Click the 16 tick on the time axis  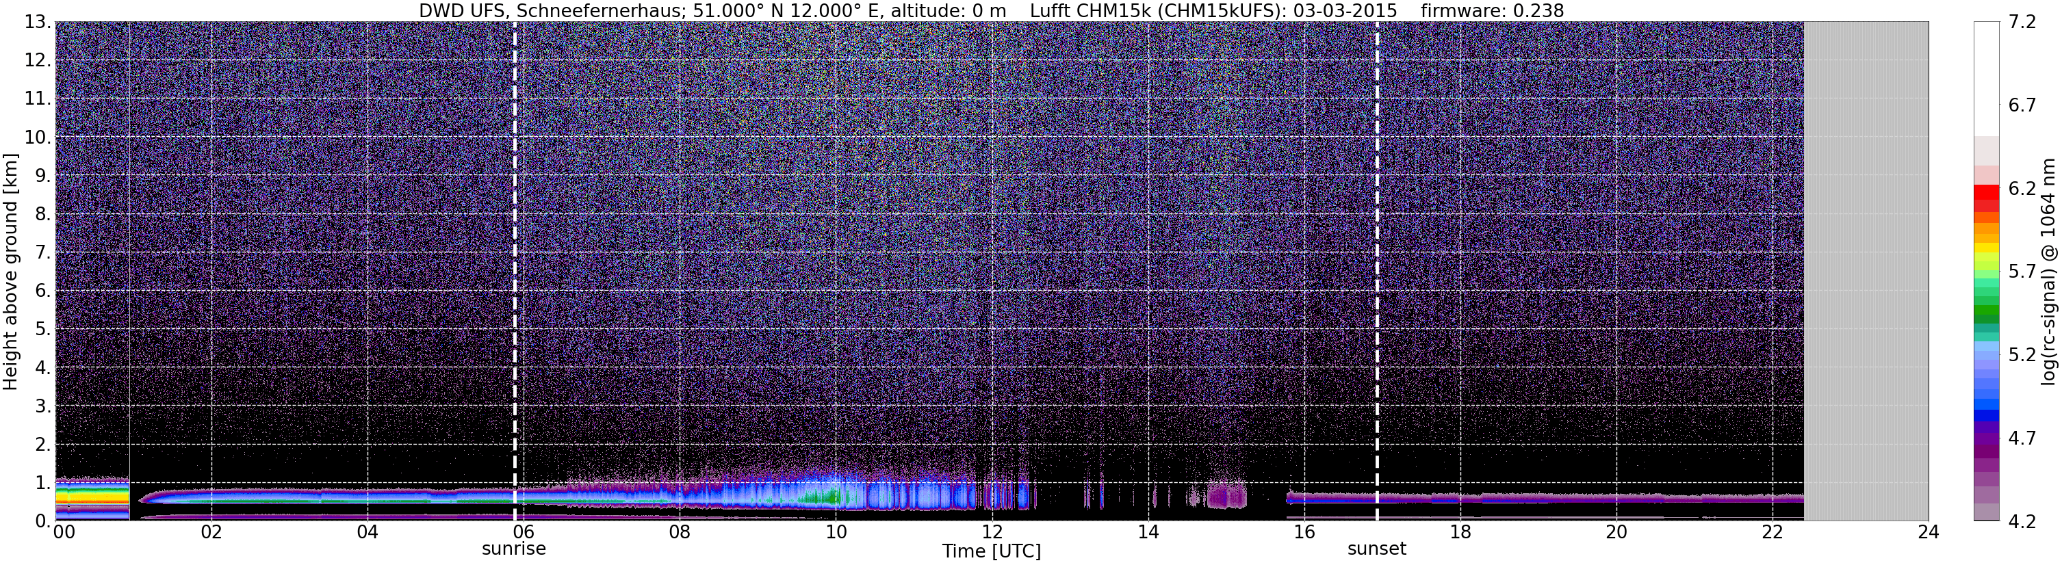coord(1304,532)
